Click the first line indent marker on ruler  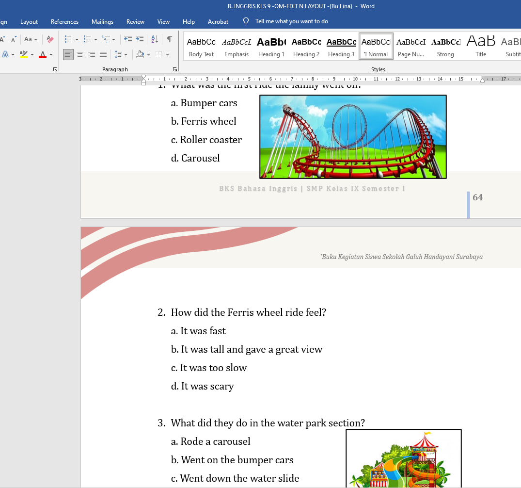[143, 77]
